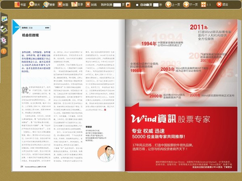Go to previous page with 上一页
The width and height of the screenshot is (242, 181).
(x=173, y=4)
